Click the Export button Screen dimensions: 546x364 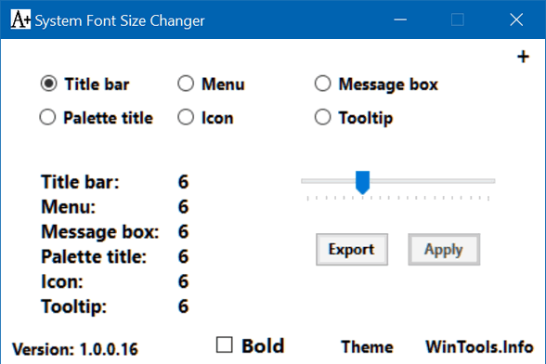[x=352, y=250]
